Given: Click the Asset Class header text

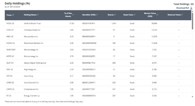Looking at the screenshot, I should pos(128,15).
